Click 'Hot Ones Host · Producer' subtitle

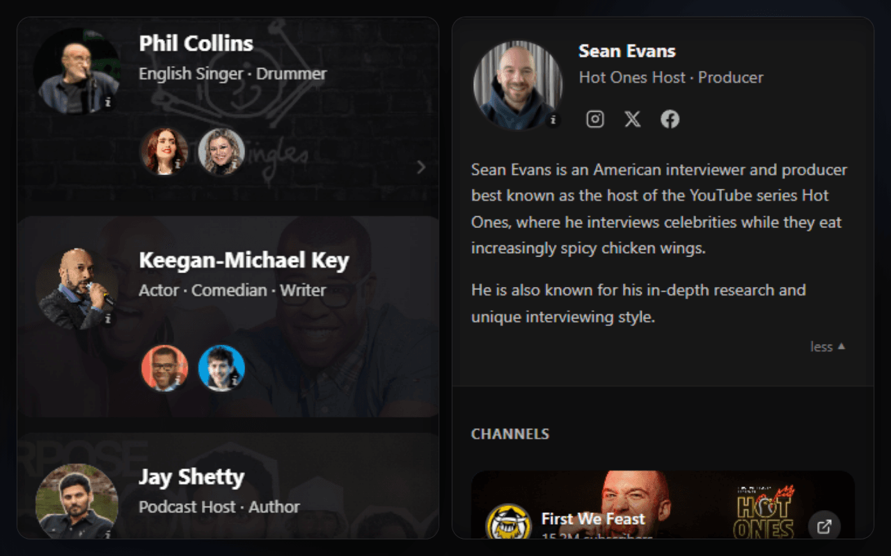671,77
